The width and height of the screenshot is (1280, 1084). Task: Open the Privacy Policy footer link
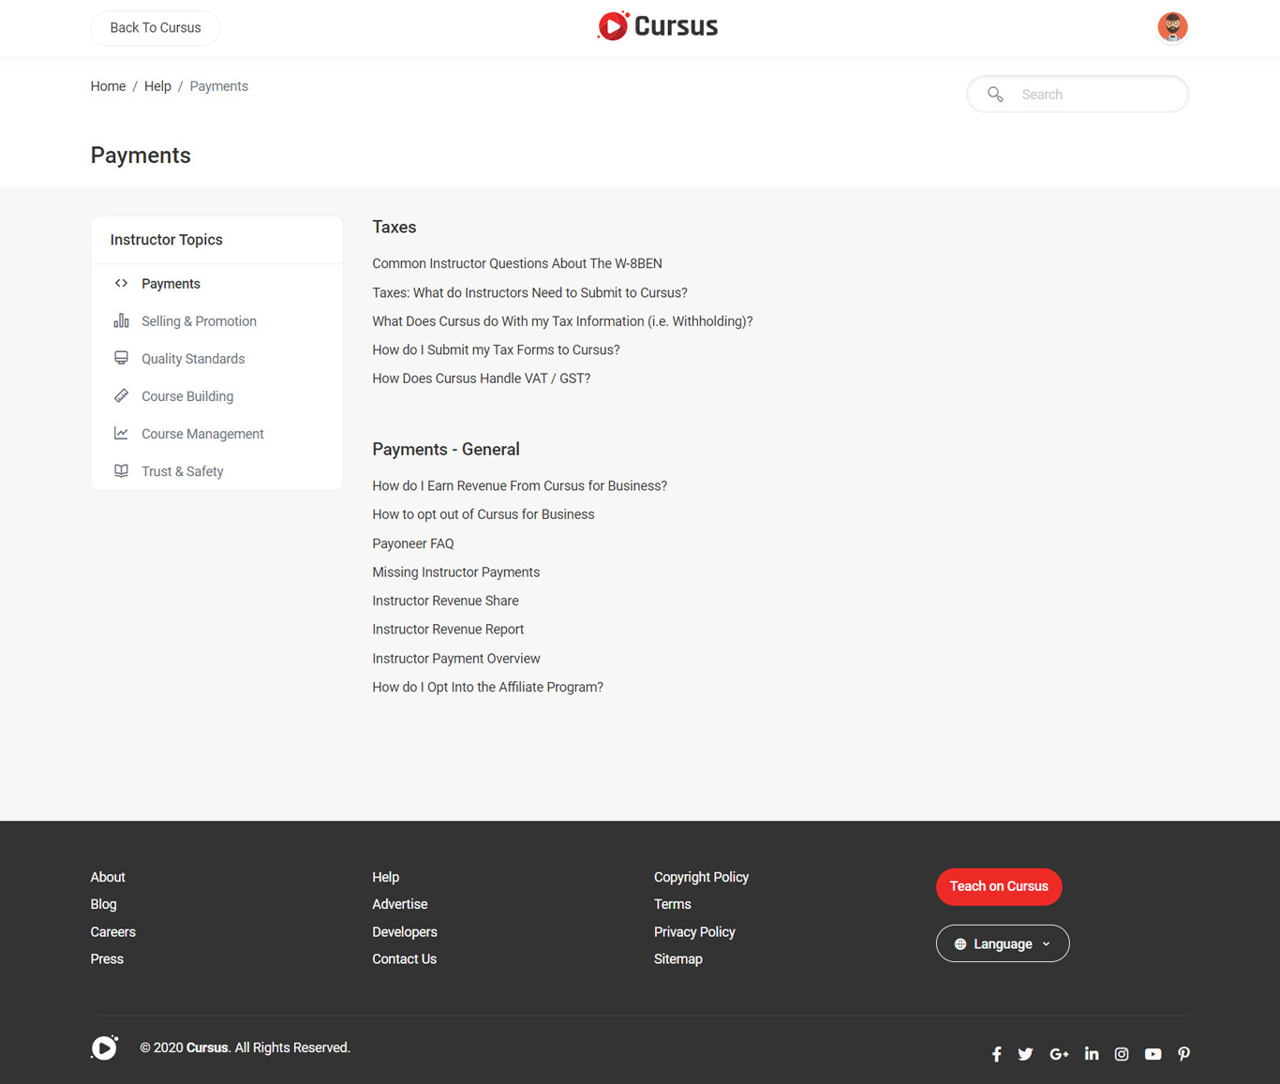[x=693, y=932]
